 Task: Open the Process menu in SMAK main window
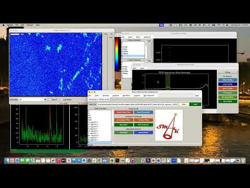point(106,96)
